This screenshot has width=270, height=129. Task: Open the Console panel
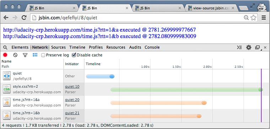152,47
